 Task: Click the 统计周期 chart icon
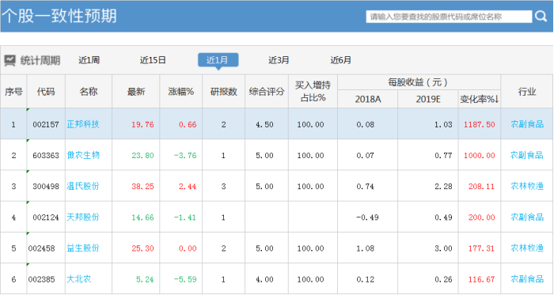[x=9, y=60]
